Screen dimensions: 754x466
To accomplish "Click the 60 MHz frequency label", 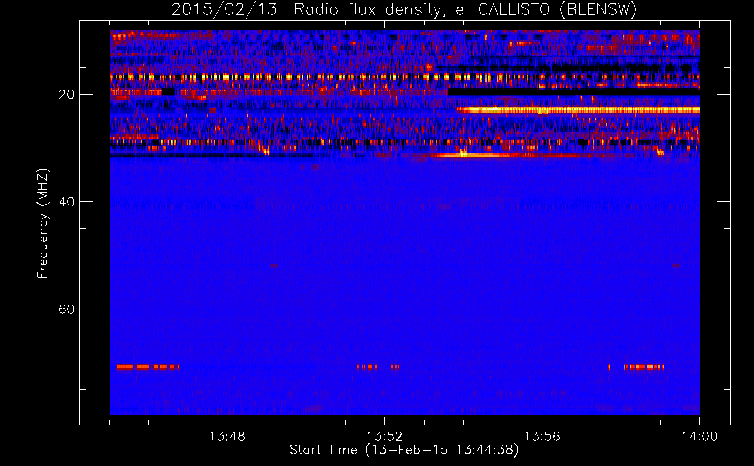I will click(x=67, y=309).
